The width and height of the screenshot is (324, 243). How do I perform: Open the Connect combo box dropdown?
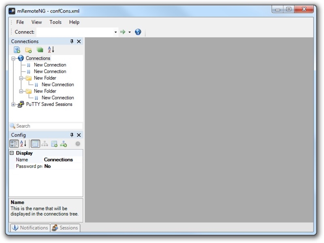click(x=115, y=32)
